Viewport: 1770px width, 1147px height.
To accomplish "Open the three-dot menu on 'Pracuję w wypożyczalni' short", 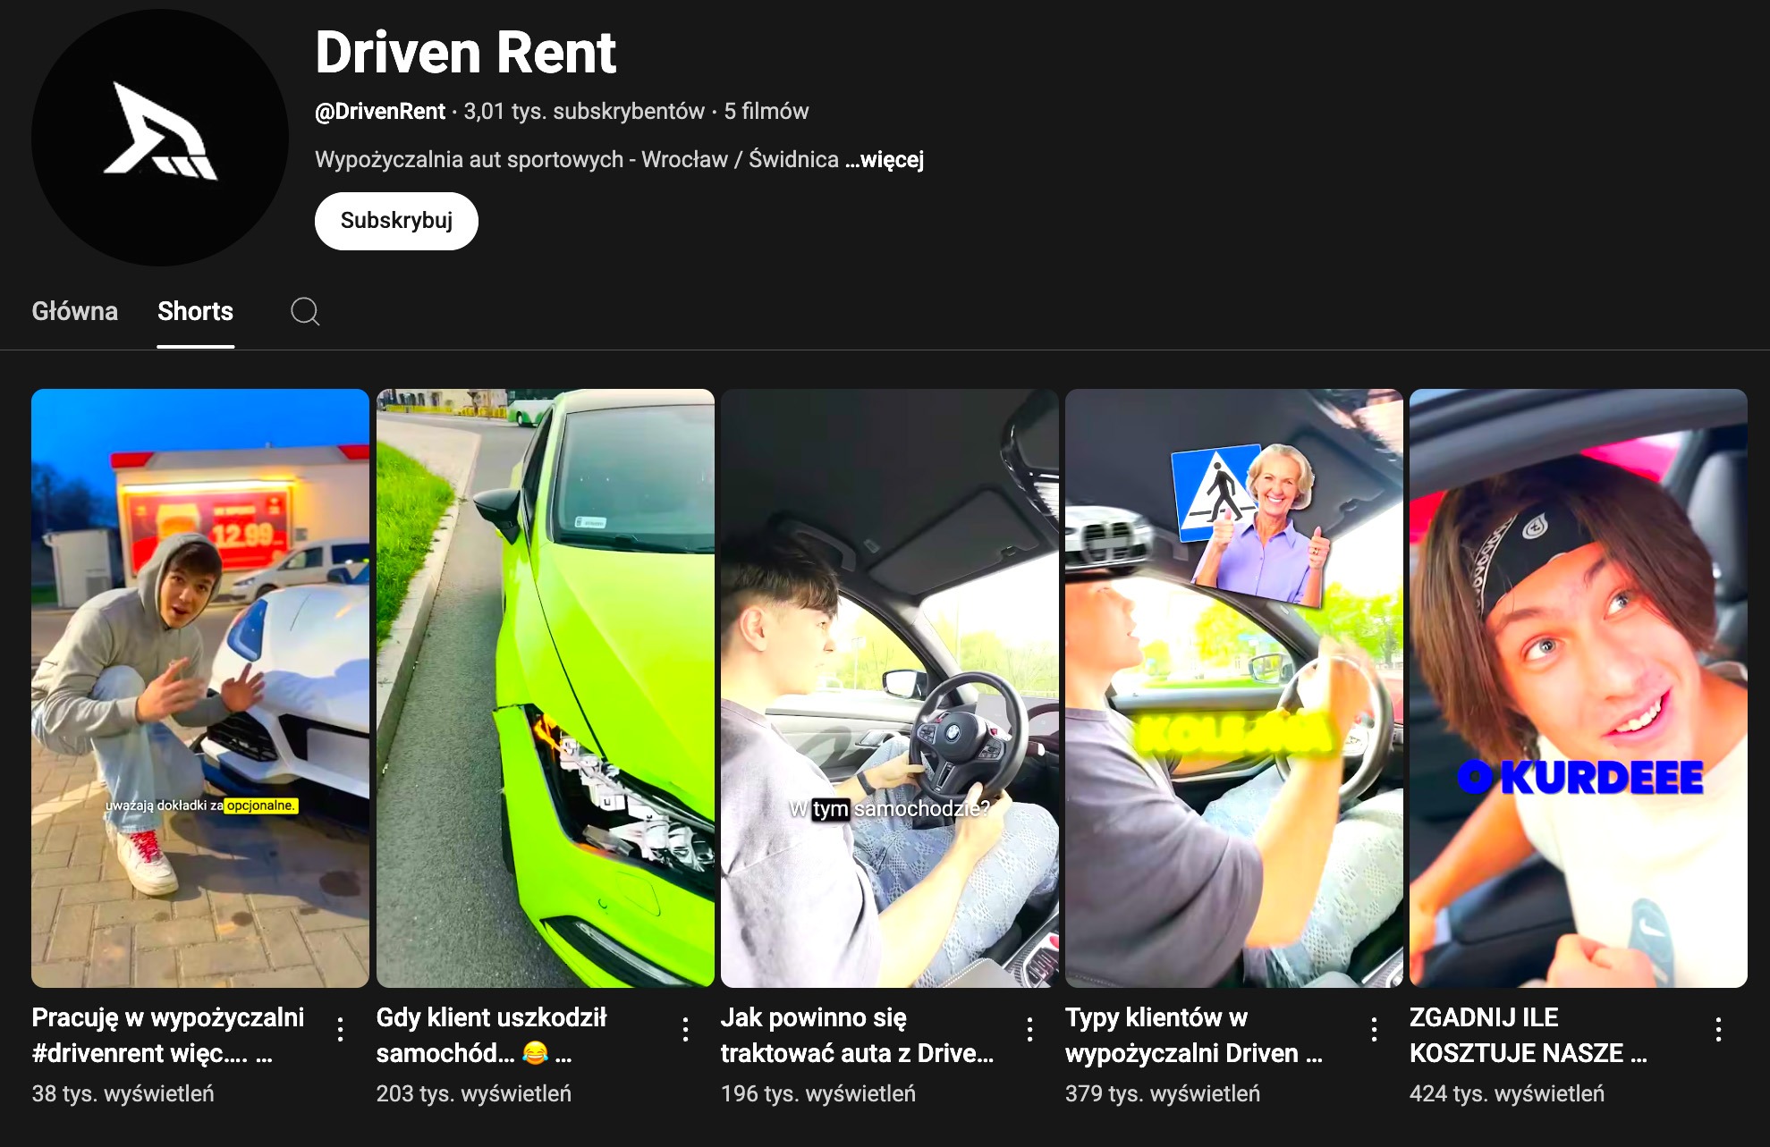I will (342, 1031).
